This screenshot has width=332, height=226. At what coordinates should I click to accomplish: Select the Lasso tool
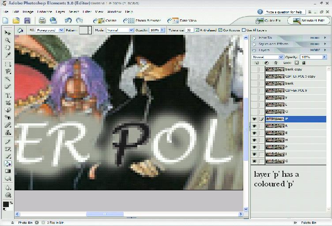(x=8, y=71)
